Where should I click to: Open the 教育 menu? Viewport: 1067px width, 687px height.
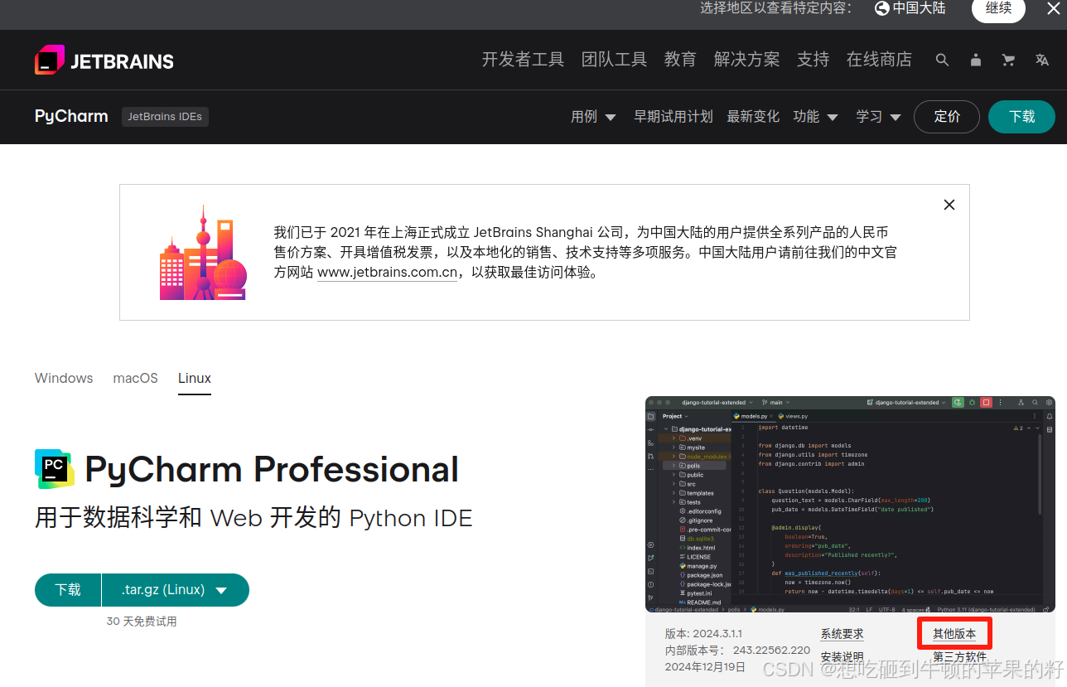(680, 60)
